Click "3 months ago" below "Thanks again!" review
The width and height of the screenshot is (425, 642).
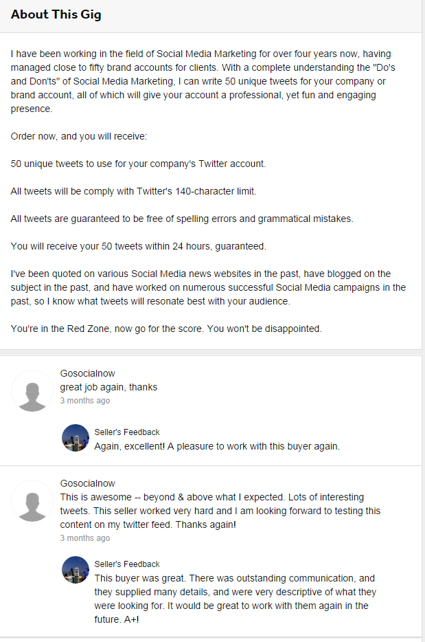click(x=85, y=538)
